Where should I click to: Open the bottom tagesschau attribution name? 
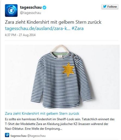coord(18,136)
